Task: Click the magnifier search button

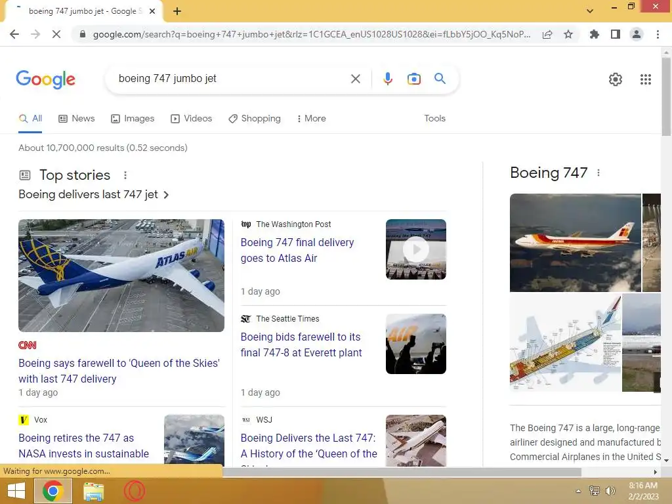Action: click(x=440, y=79)
